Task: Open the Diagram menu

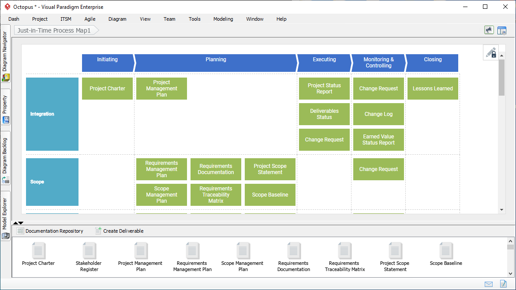Action: 117,19
